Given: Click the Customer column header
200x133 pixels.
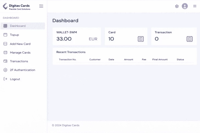Looking at the screenshot, I should coord(95,60).
